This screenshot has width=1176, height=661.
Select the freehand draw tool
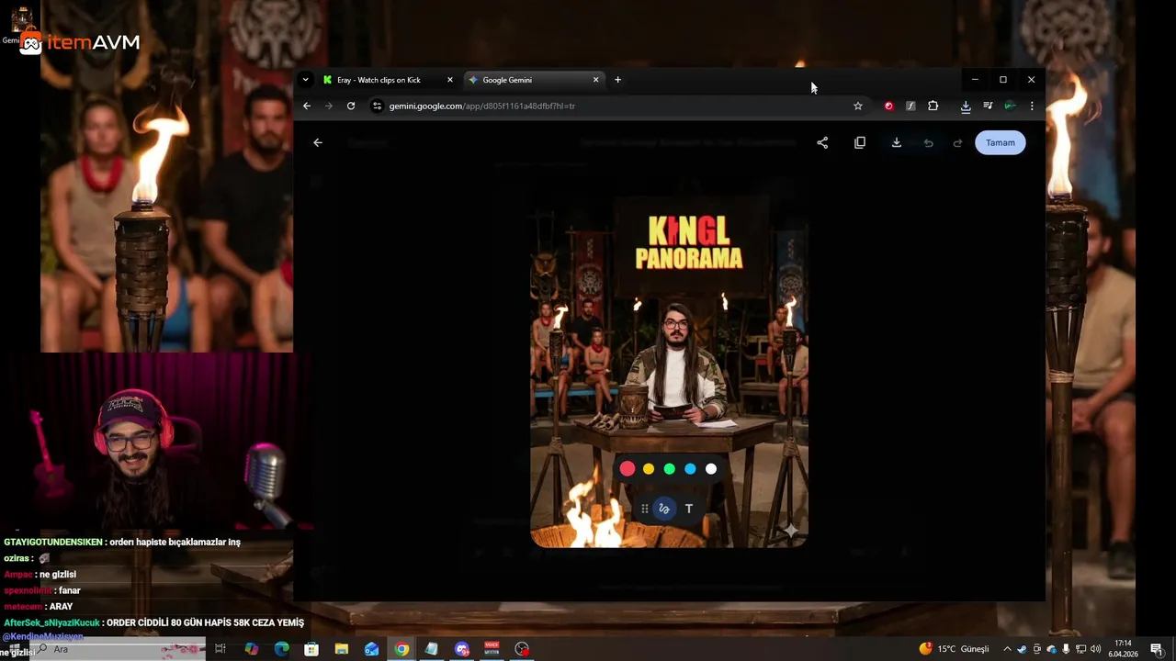click(664, 509)
